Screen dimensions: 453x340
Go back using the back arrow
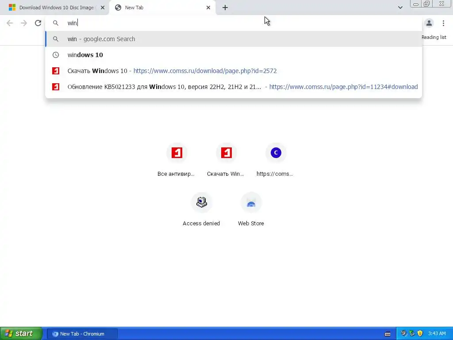pos(10,23)
